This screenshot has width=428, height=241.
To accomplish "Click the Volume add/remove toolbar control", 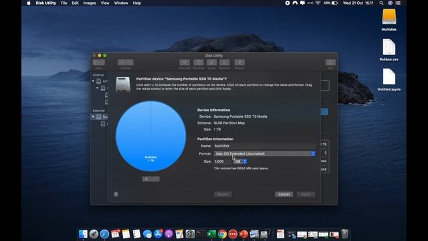I will point(126,62).
